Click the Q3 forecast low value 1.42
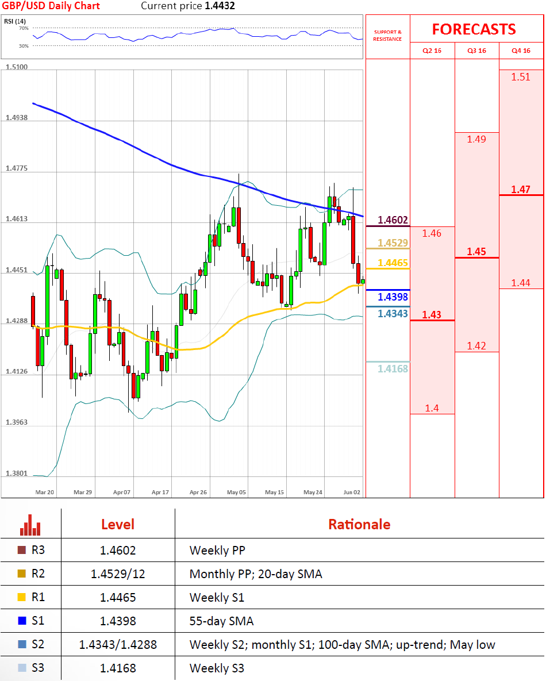546x681 pixels. coord(476,346)
